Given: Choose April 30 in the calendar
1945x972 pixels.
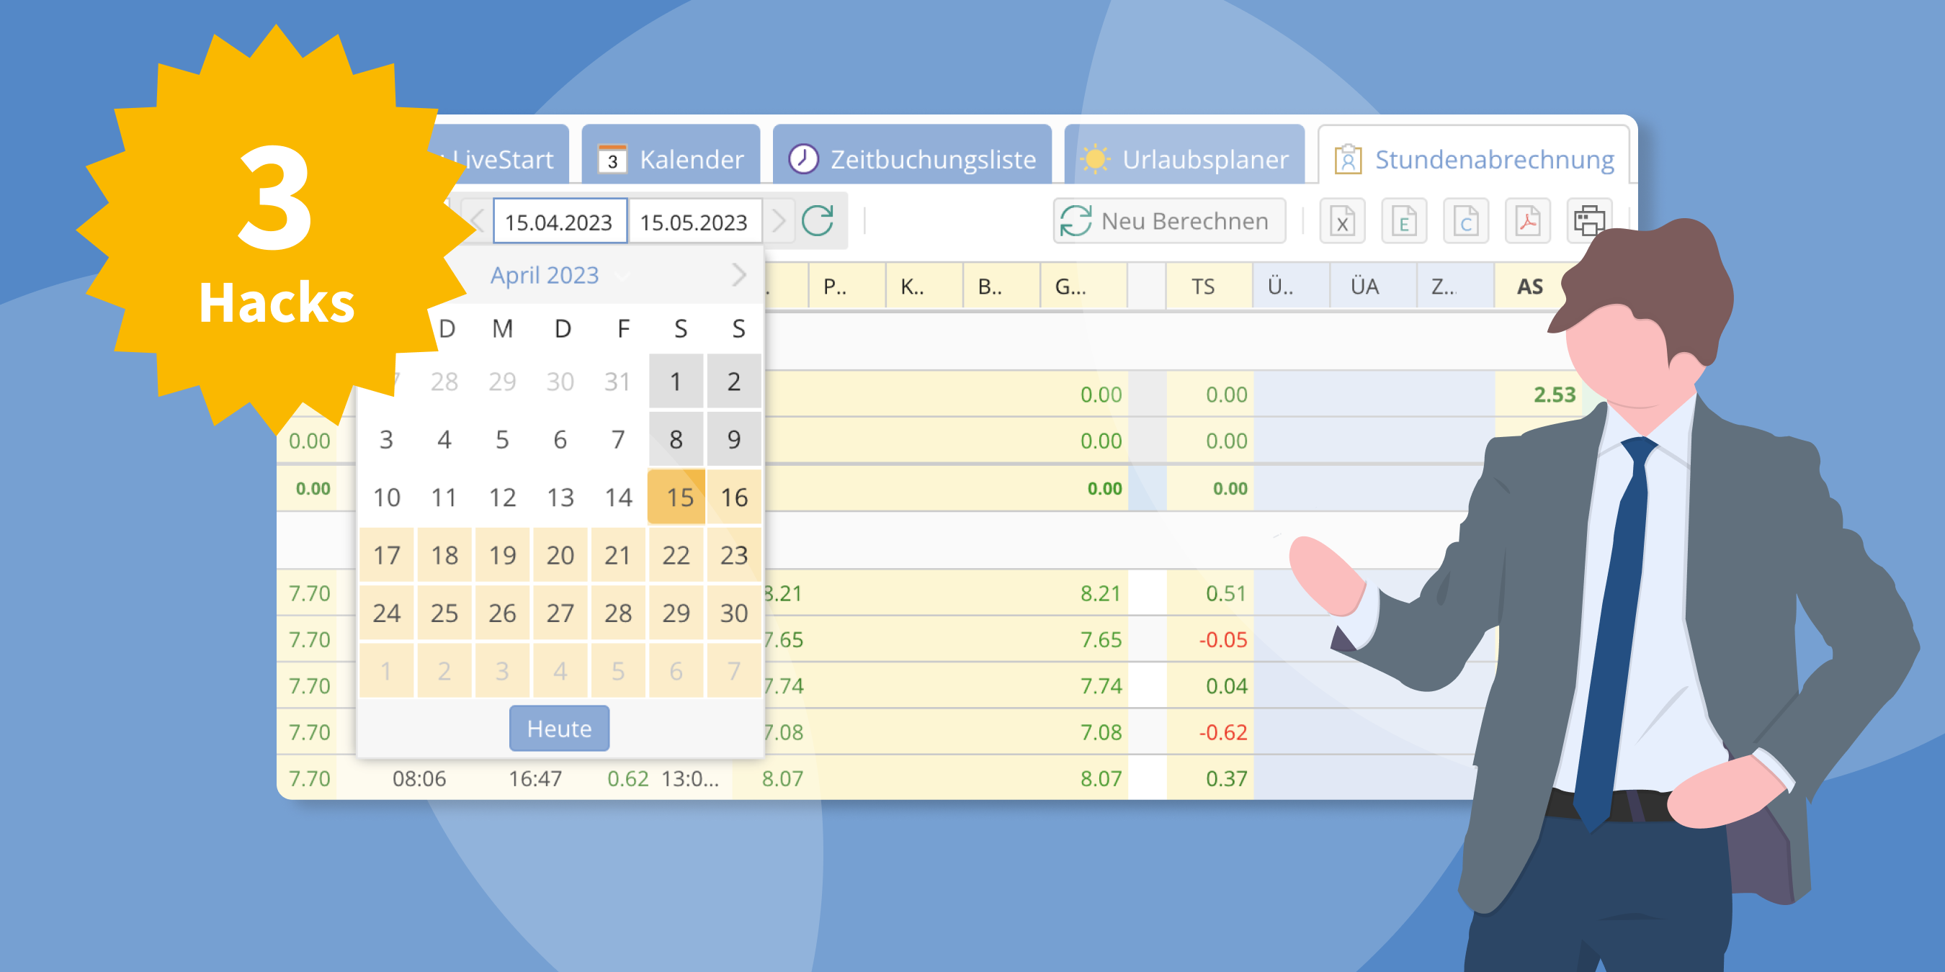Looking at the screenshot, I should pos(734,613).
